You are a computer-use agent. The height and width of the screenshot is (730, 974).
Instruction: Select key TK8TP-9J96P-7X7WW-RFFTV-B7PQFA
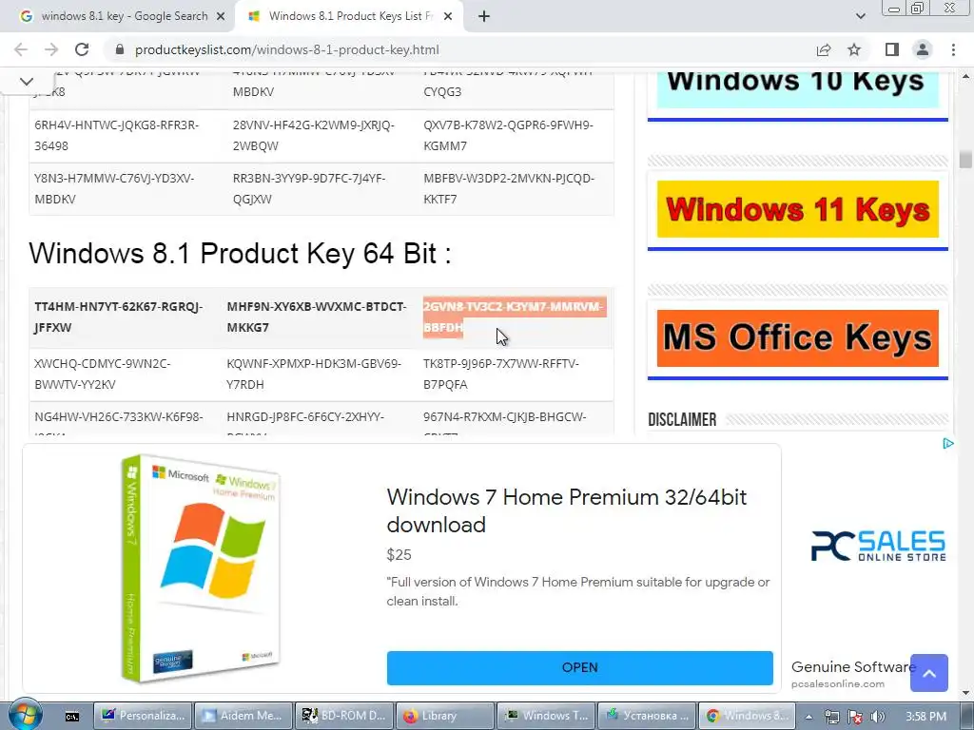click(500, 374)
